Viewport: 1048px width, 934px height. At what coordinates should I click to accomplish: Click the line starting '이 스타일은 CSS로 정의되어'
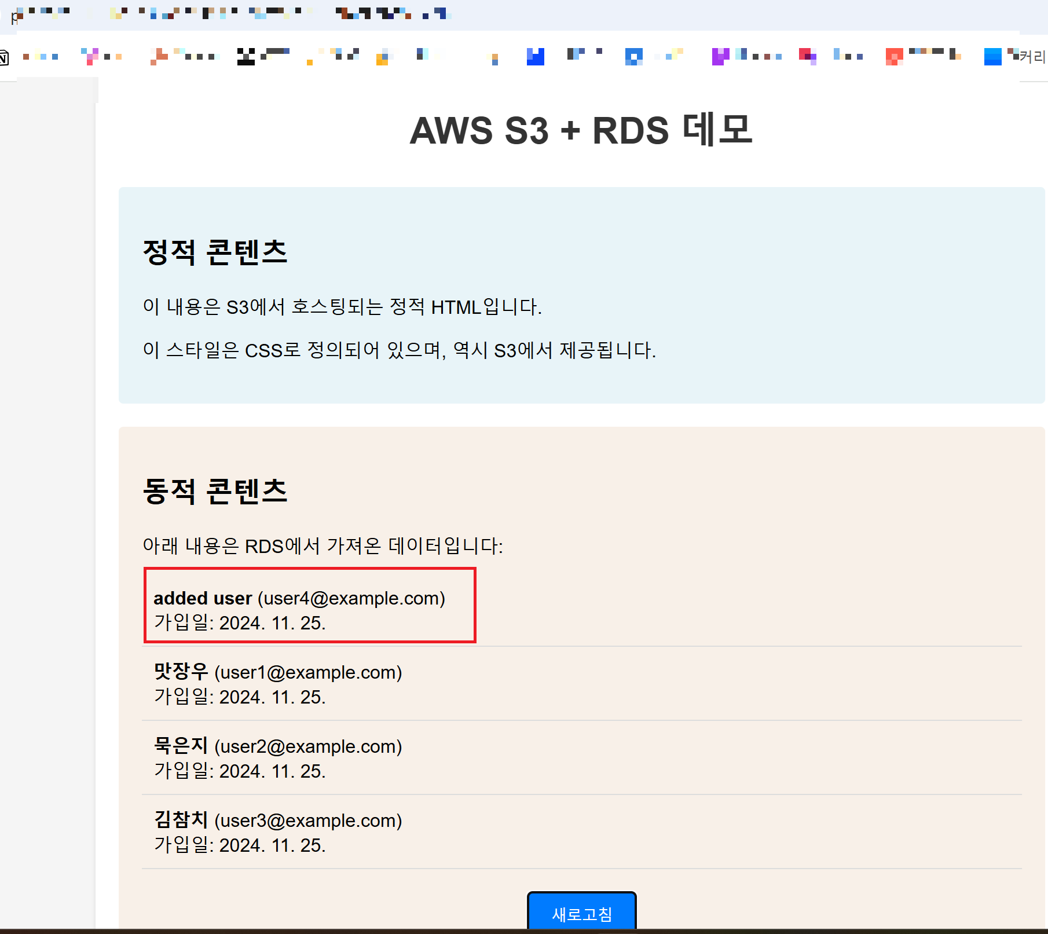point(400,350)
